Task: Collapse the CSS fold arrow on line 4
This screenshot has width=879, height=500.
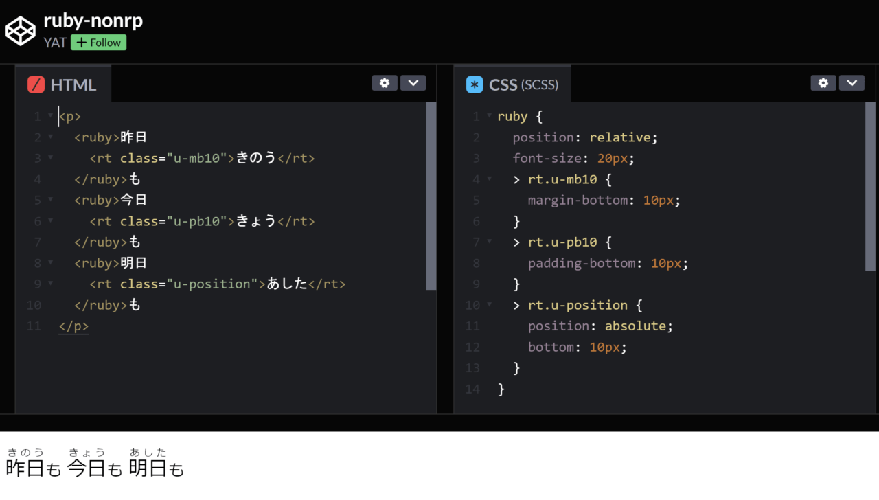Action: click(x=489, y=179)
